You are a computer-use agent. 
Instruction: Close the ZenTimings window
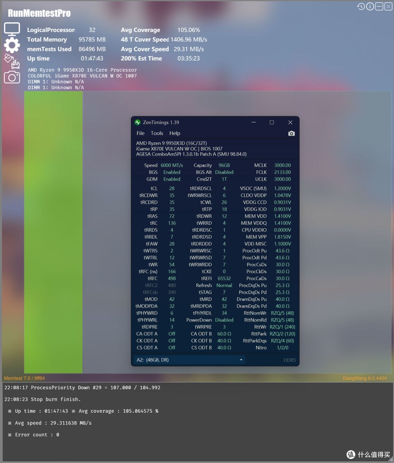pos(290,122)
